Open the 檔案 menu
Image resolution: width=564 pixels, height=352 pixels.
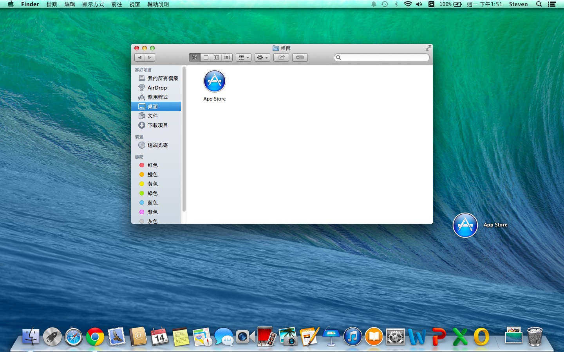point(52,4)
